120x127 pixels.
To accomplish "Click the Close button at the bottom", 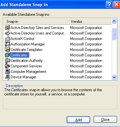I will (105, 120).
